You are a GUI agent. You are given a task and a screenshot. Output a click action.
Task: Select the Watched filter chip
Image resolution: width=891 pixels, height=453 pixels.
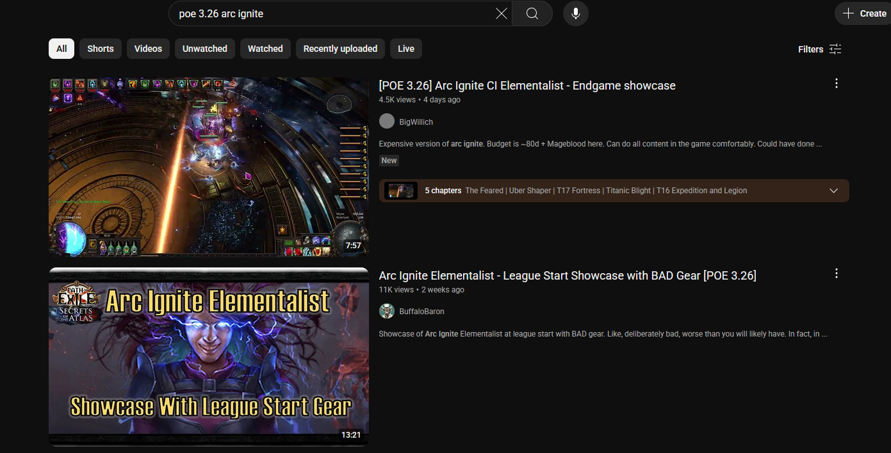pos(265,49)
